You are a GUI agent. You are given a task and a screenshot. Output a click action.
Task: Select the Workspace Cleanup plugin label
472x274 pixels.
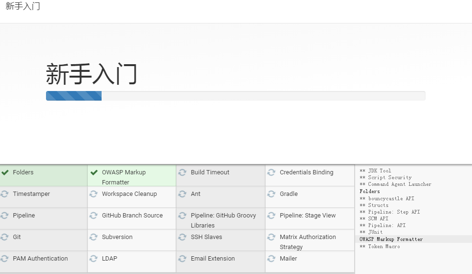pos(129,194)
